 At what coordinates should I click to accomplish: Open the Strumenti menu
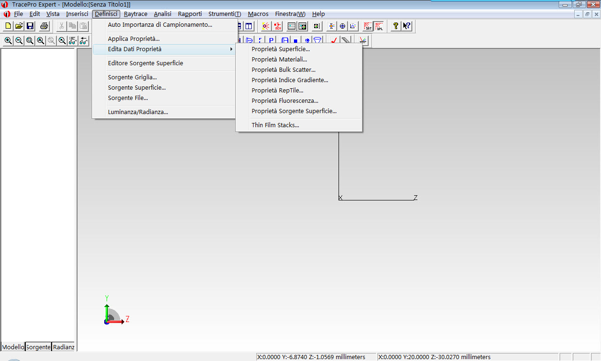[225, 14]
